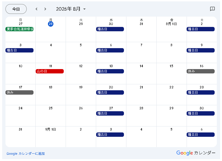Open 稽古日 event on Wednesday 13
This screenshot has height=161, width=222.
point(110,71)
